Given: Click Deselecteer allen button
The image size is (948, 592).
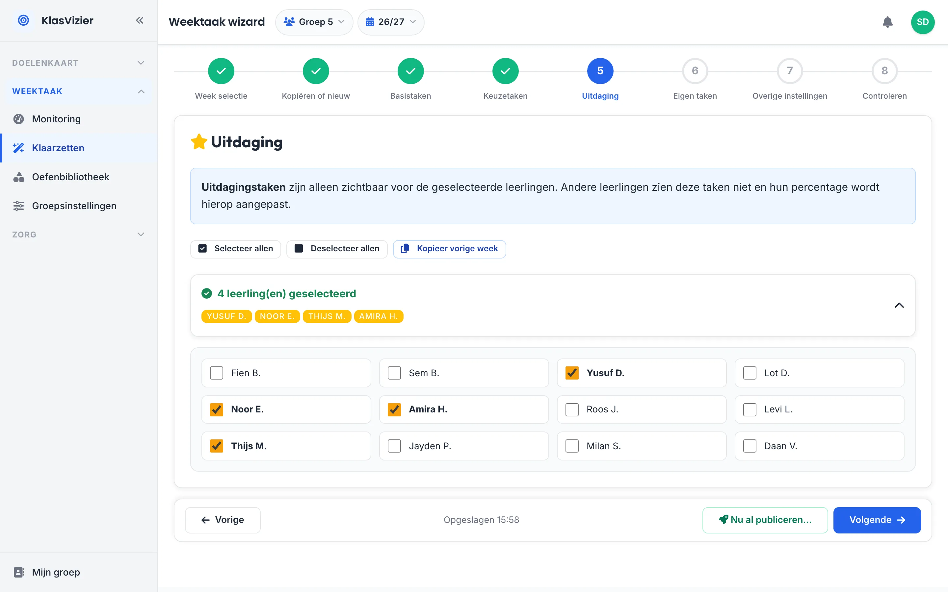Looking at the screenshot, I should click(x=337, y=249).
